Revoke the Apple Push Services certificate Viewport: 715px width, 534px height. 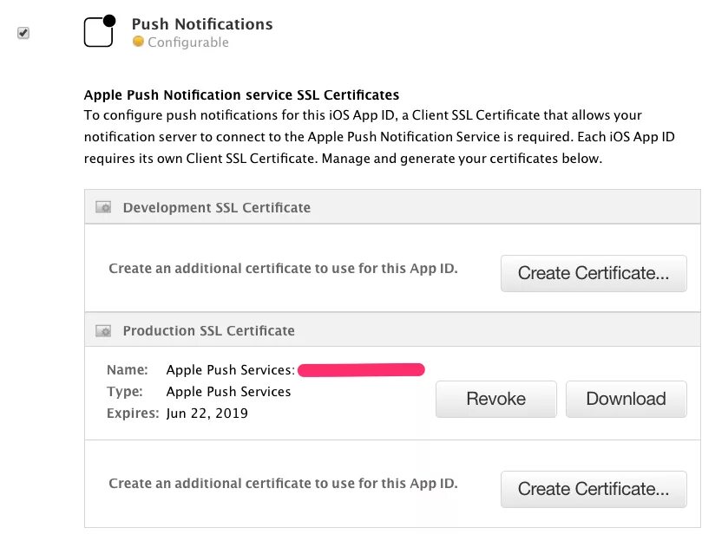coord(495,399)
